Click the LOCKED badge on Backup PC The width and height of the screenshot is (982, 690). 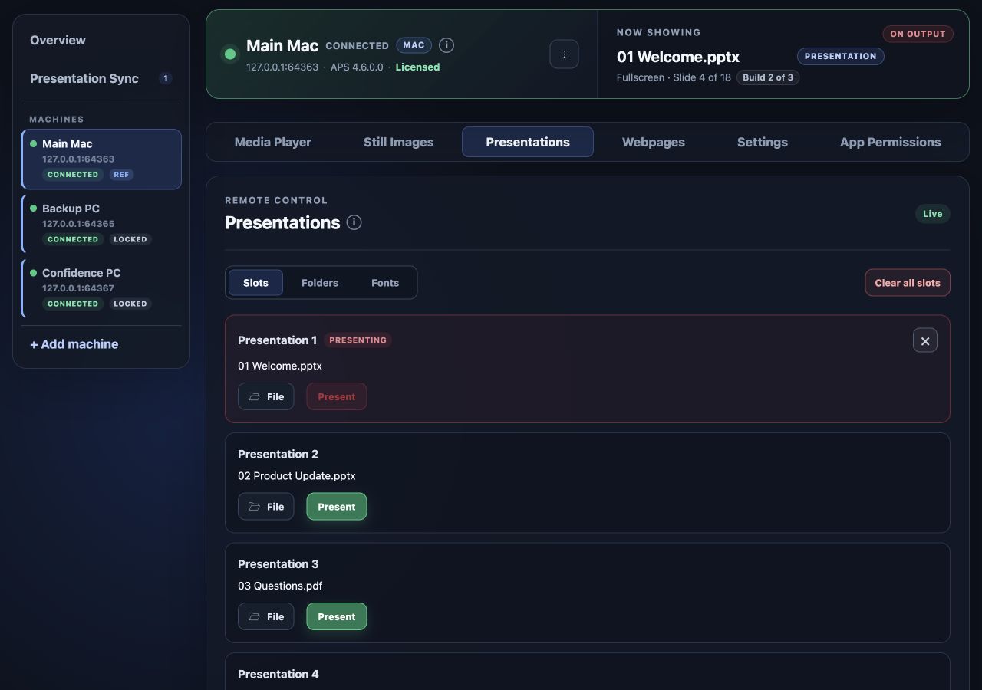tap(130, 239)
